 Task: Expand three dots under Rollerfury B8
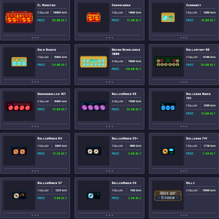[184, 82]
